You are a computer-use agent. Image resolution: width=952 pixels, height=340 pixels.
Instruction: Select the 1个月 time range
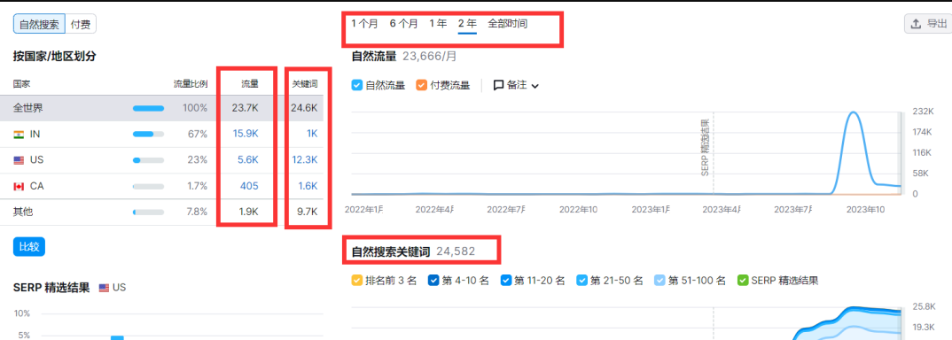click(x=364, y=24)
